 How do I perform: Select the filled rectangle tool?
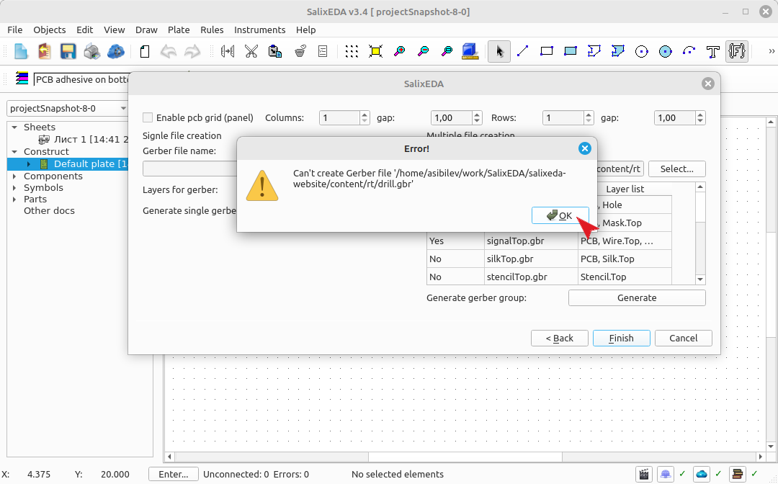click(x=571, y=52)
